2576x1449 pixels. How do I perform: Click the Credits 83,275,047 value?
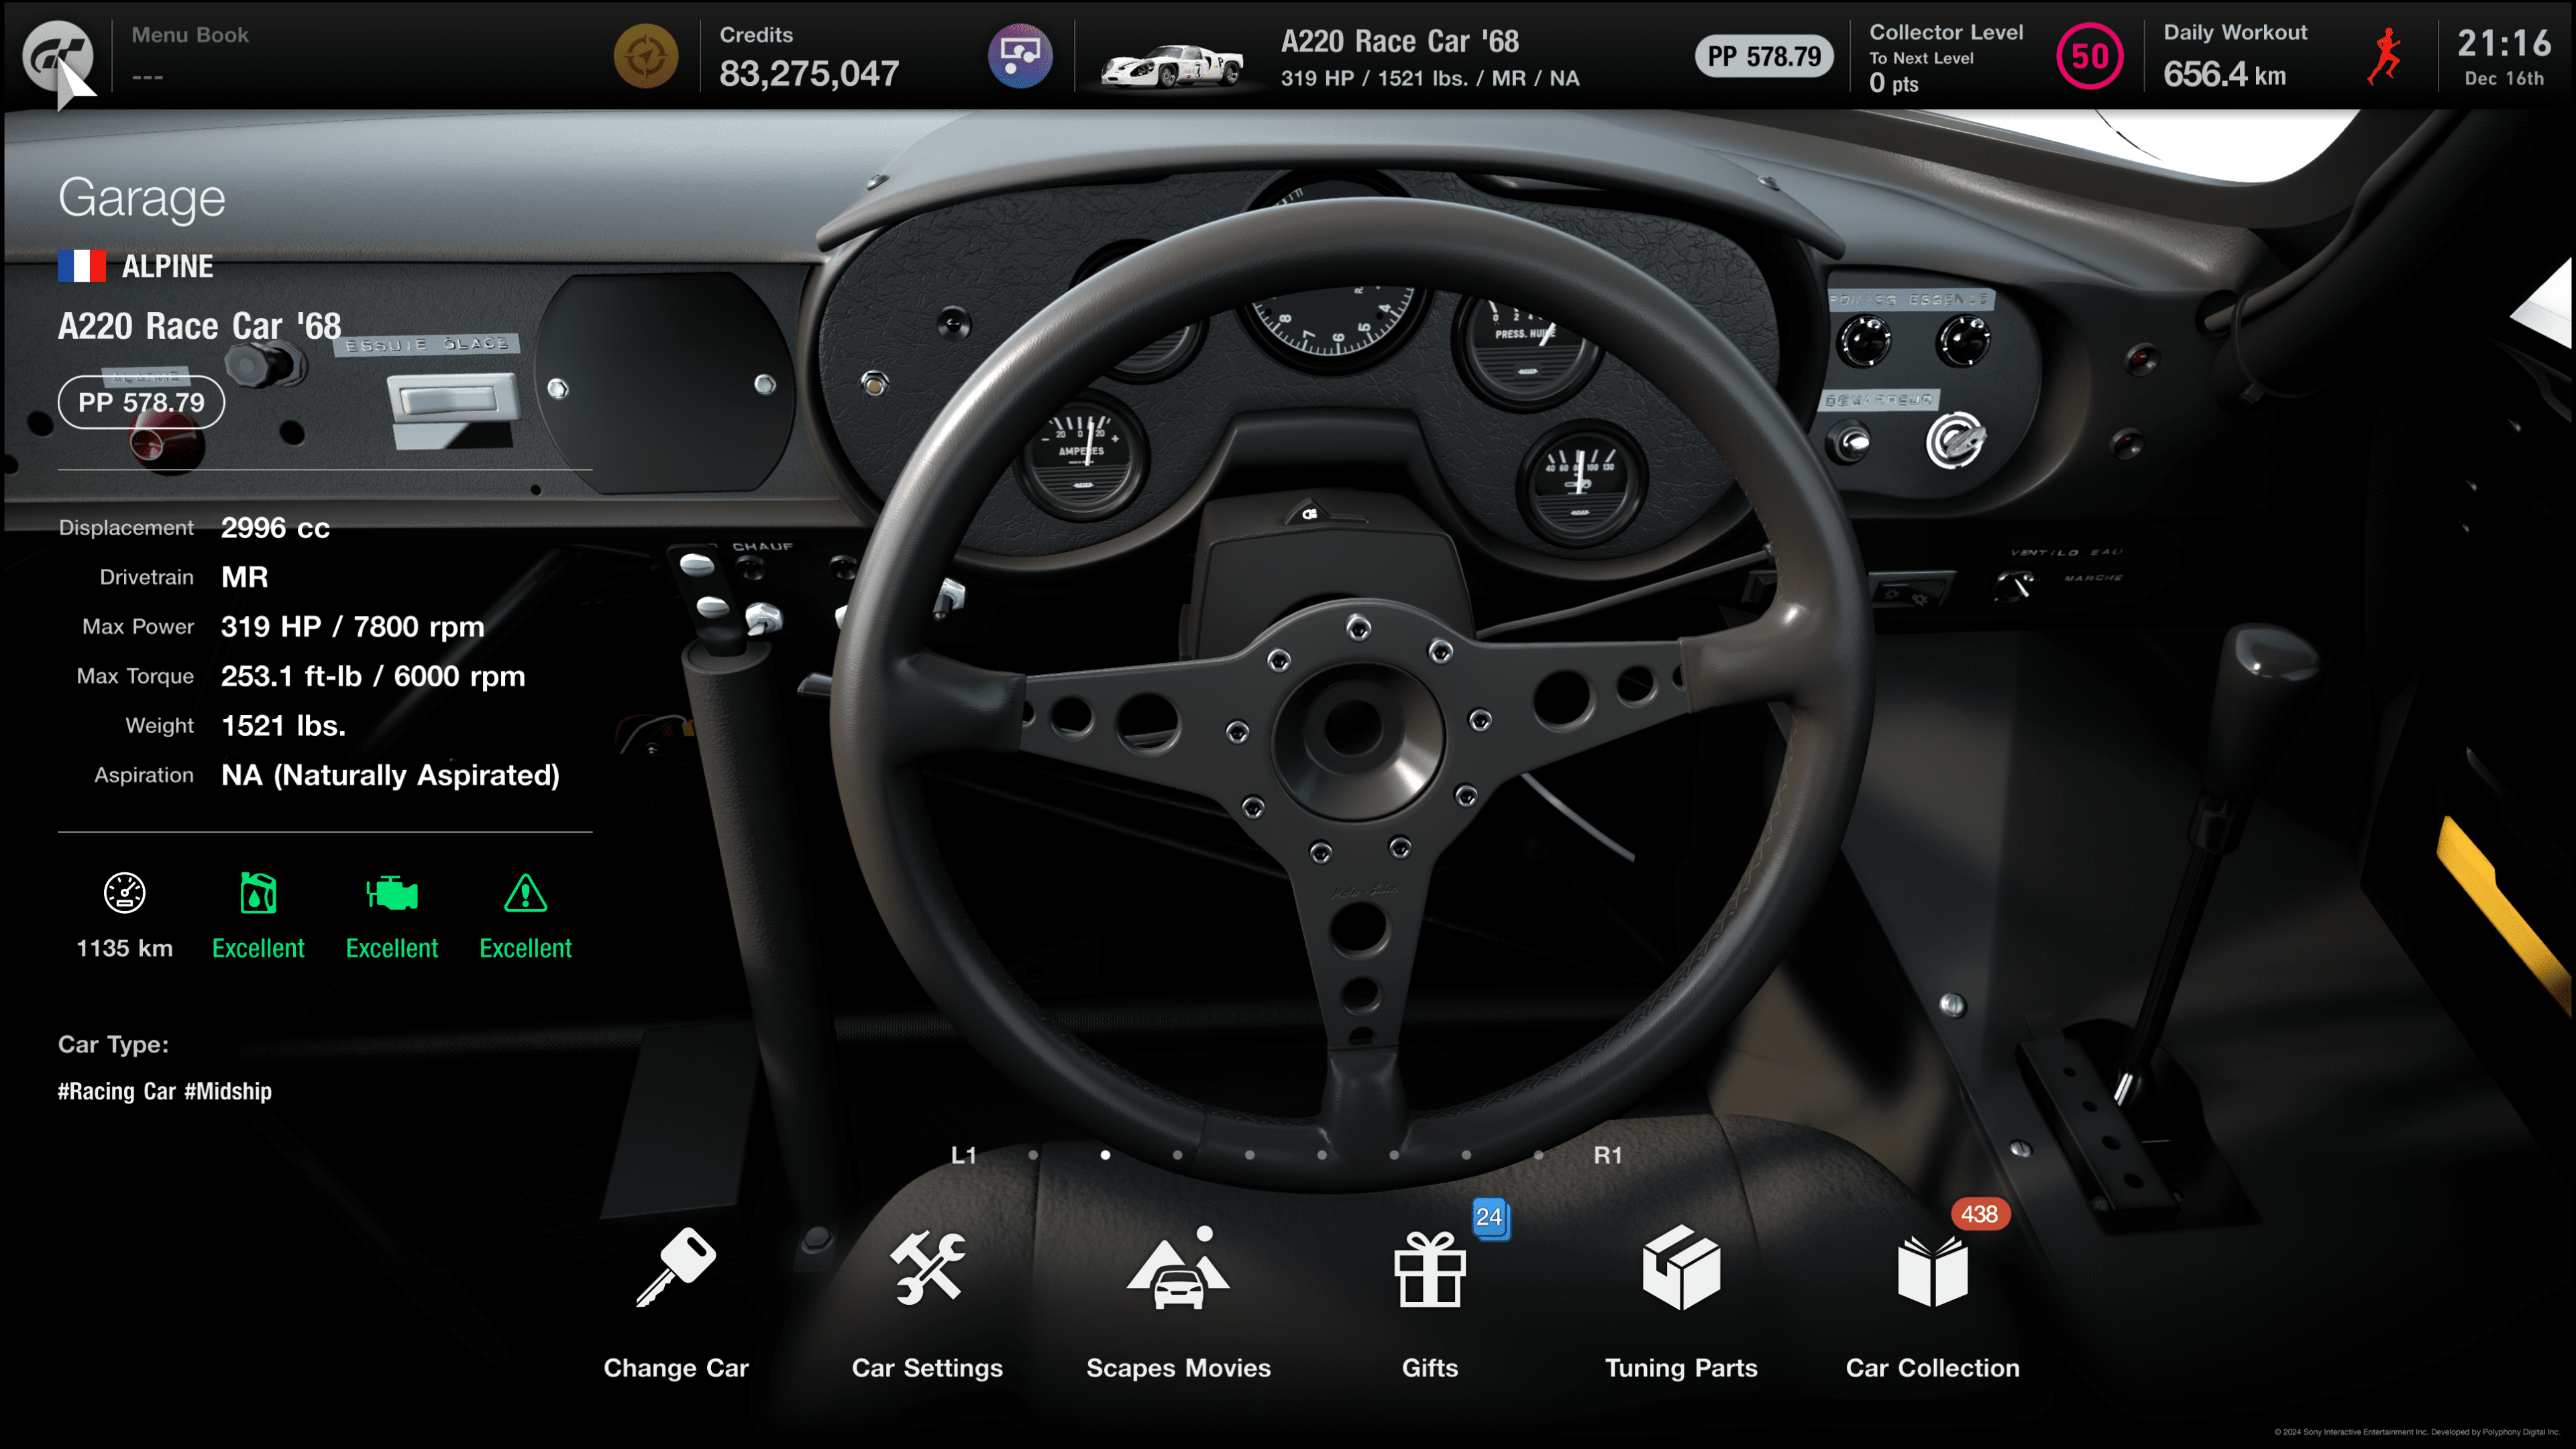(x=809, y=73)
